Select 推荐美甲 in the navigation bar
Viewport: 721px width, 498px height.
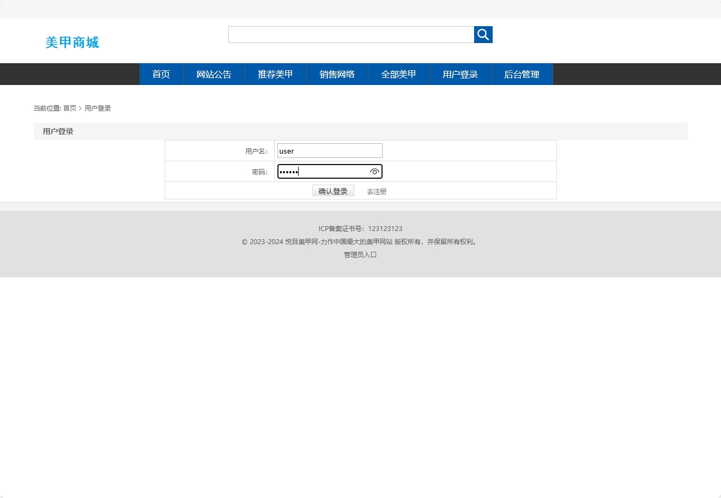(x=276, y=74)
